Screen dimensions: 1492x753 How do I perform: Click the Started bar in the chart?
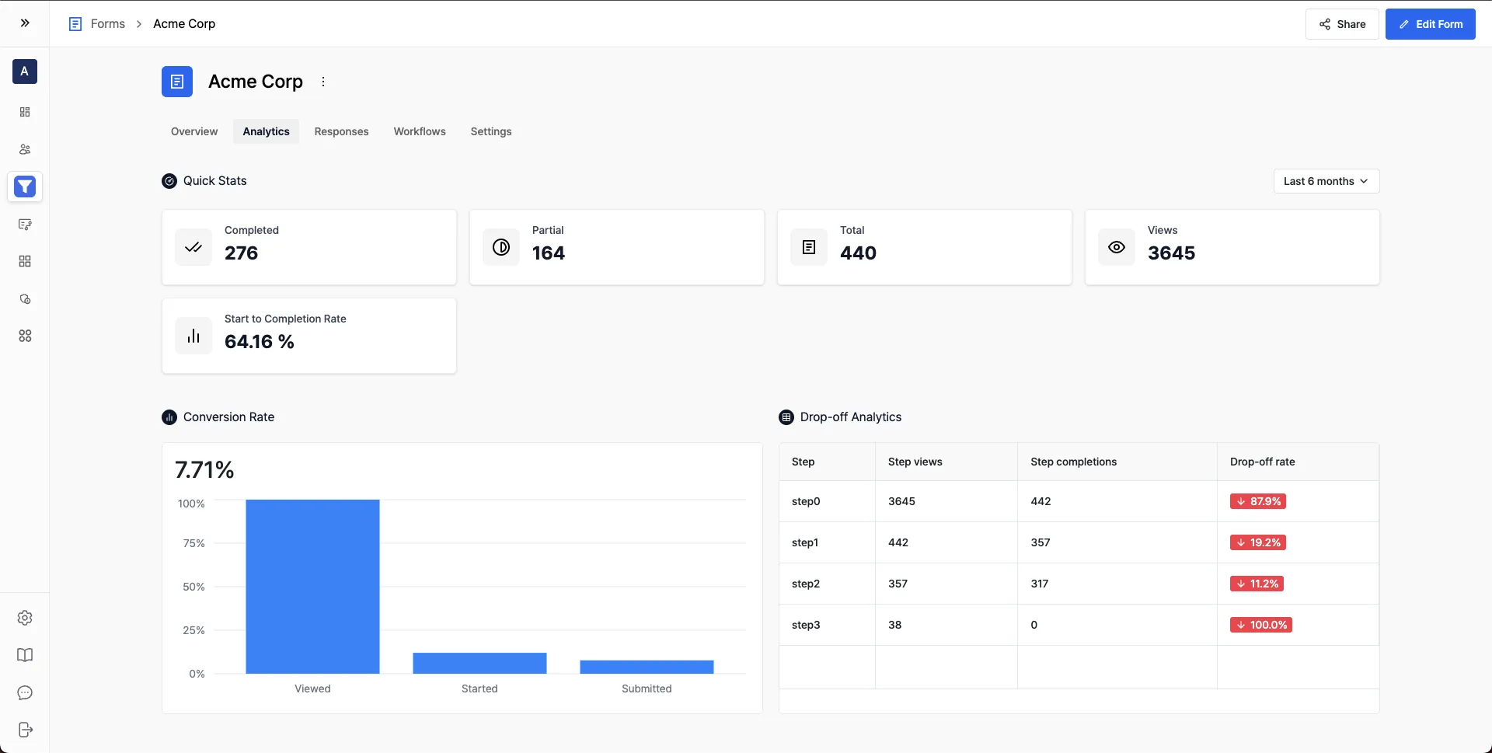pyautogui.click(x=479, y=663)
